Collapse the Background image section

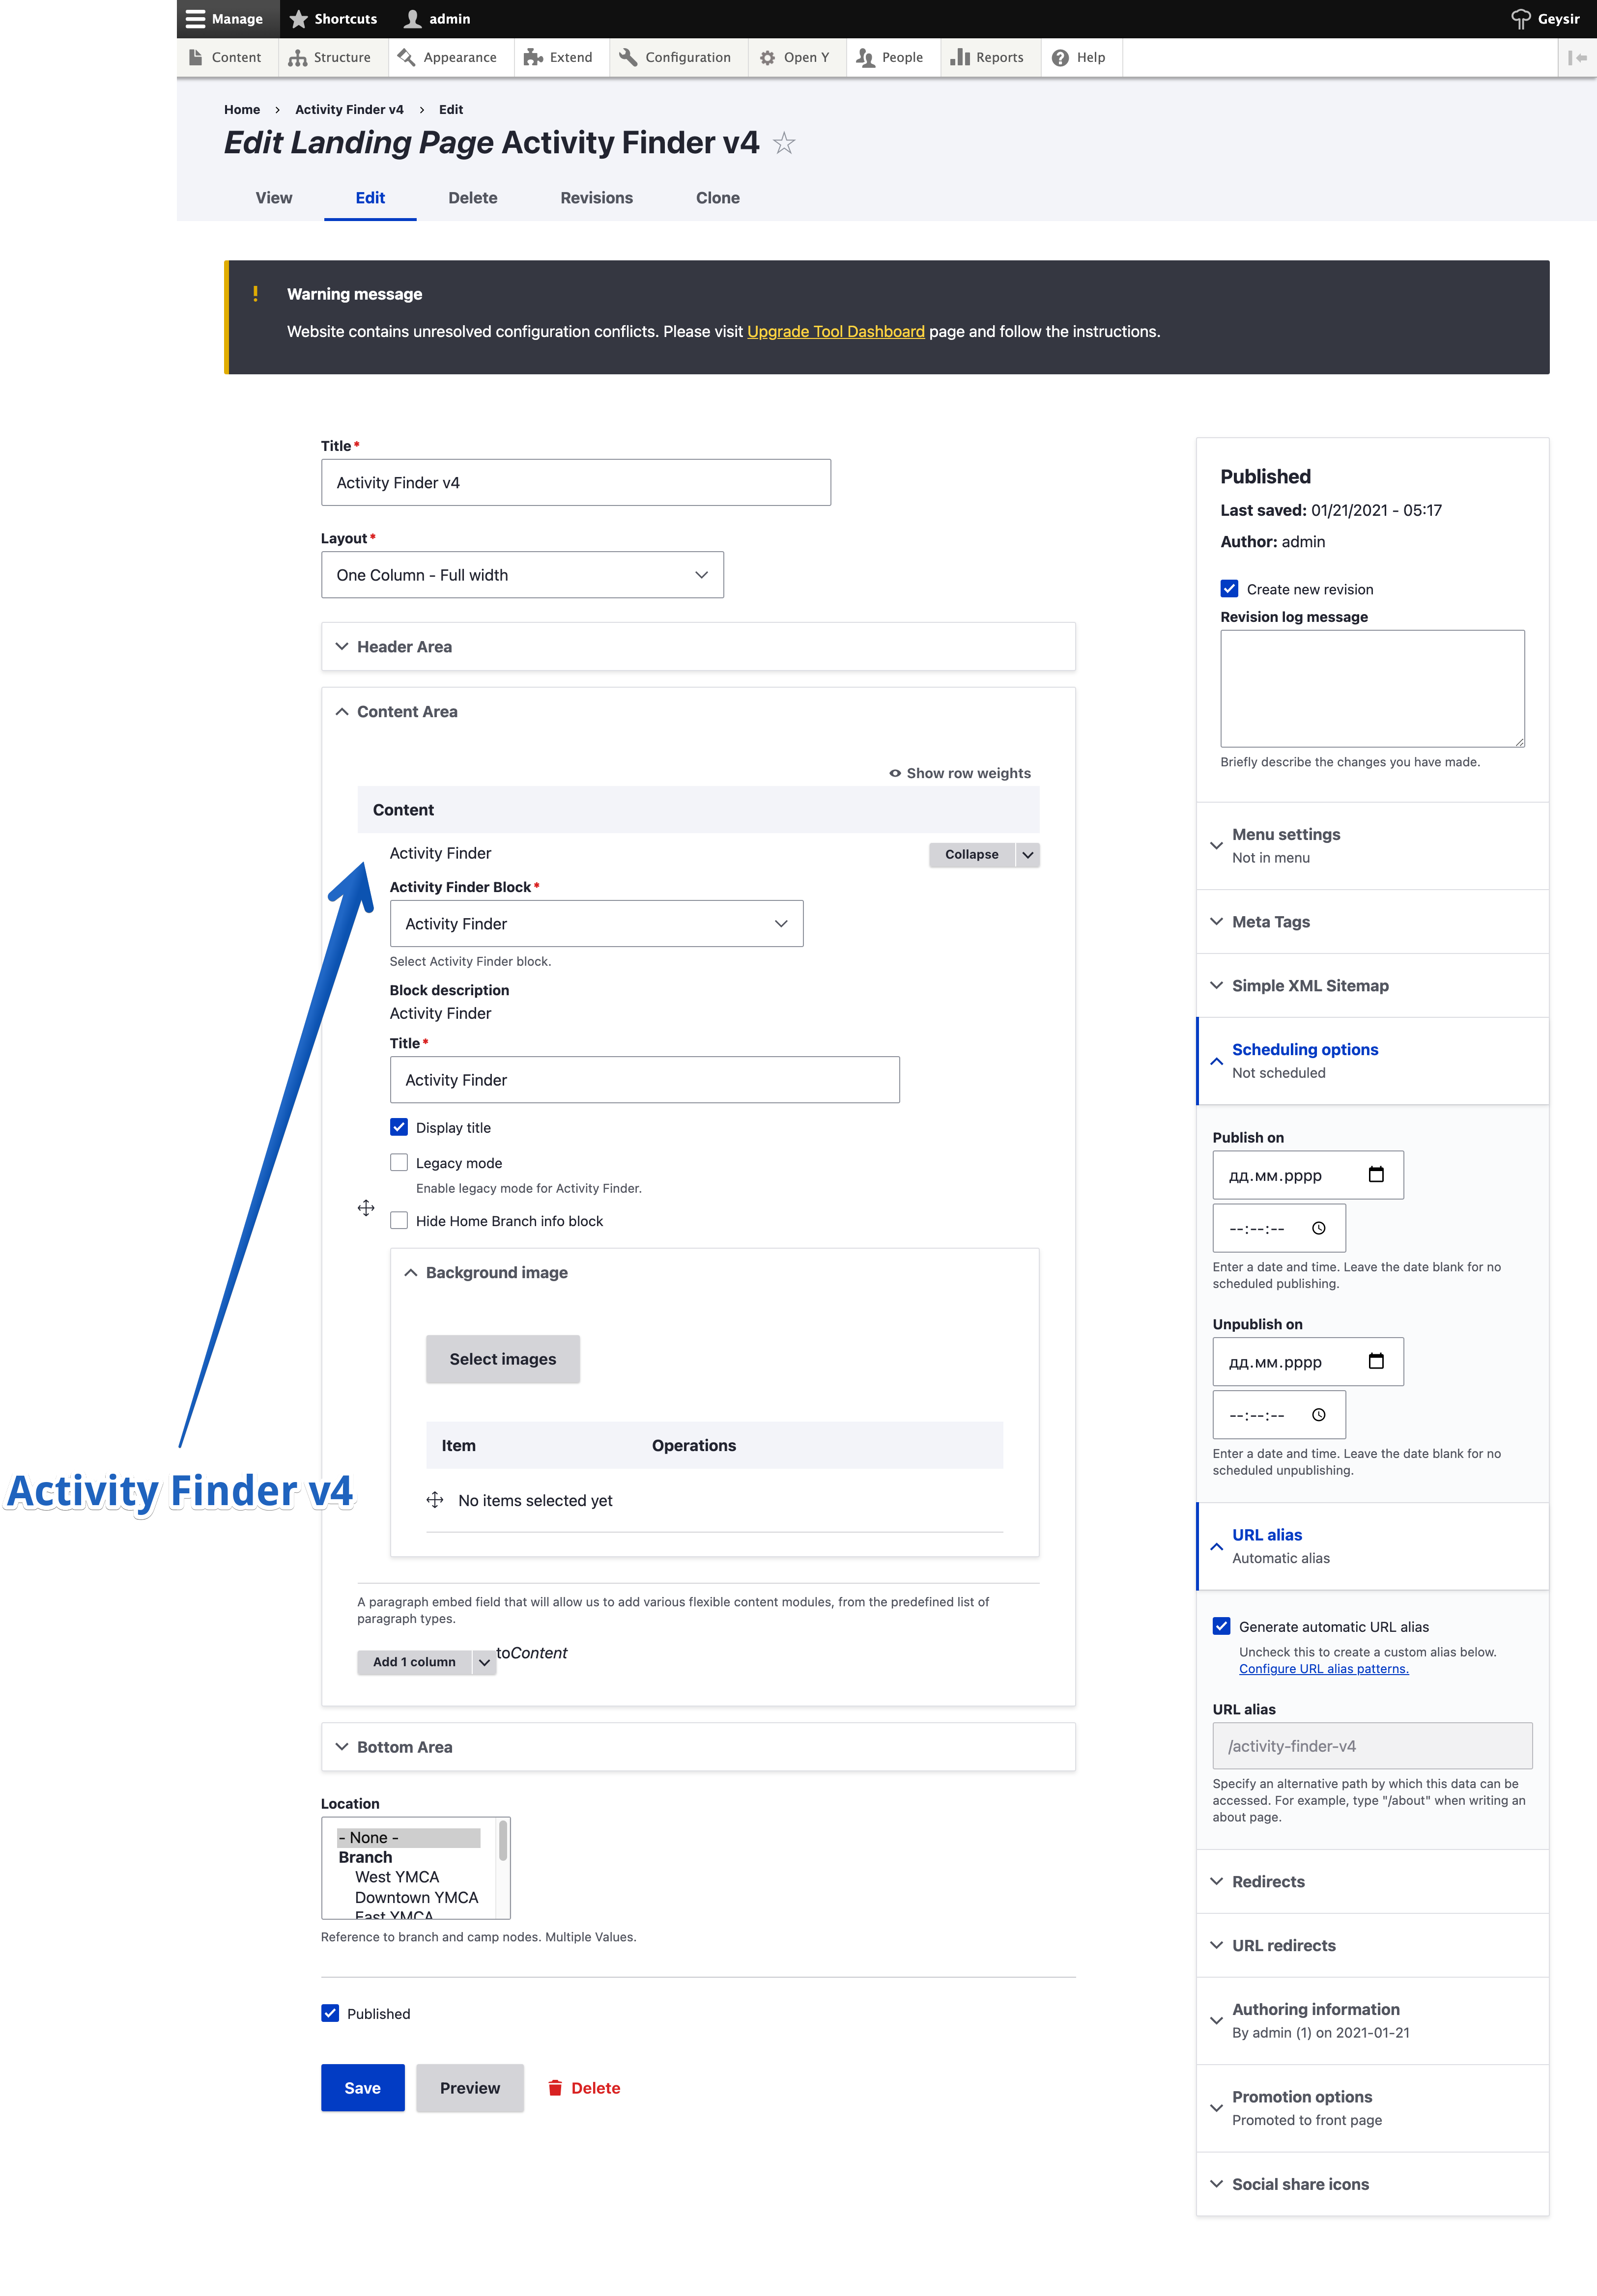point(714,1272)
